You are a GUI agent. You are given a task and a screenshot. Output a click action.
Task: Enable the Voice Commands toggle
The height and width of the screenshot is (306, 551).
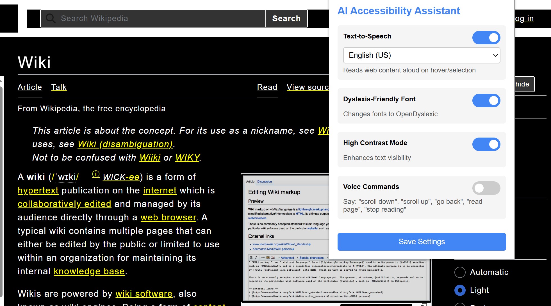[x=486, y=188]
